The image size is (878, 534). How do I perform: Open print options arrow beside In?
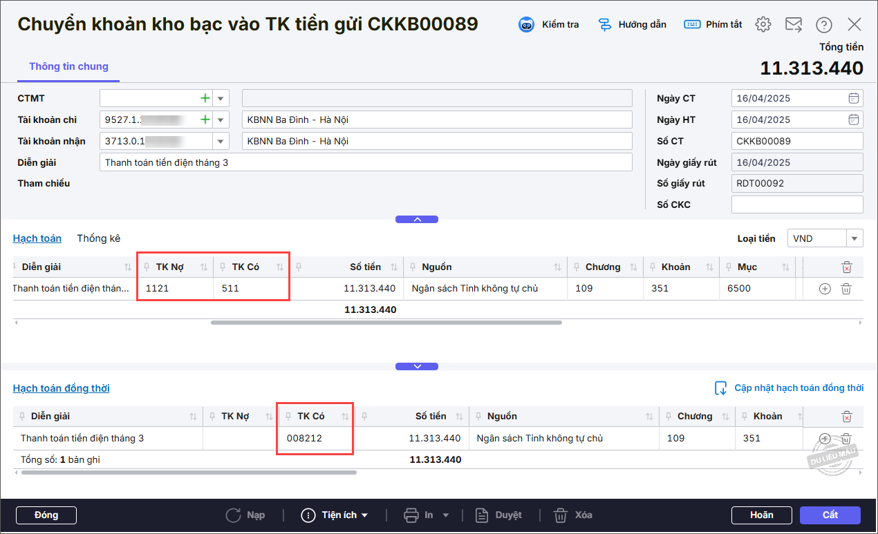pyautogui.click(x=446, y=515)
